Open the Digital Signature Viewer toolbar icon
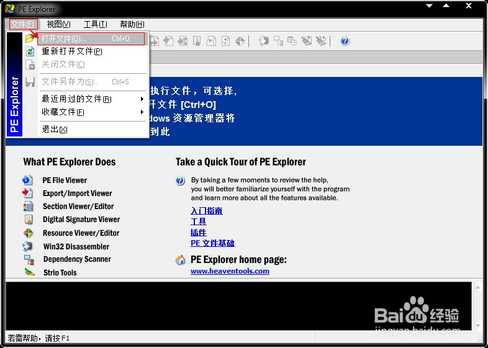This screenshot has height=348, width=488. [197, 41]
